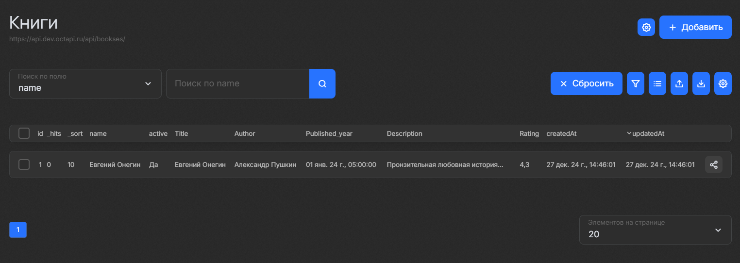Click the magnifier search button
This screenshot has height=263, width=740.
[x=322, y=83]
